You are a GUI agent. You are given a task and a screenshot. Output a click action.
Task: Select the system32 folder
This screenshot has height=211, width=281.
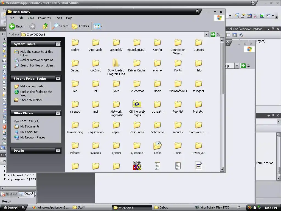coord(137,148)
